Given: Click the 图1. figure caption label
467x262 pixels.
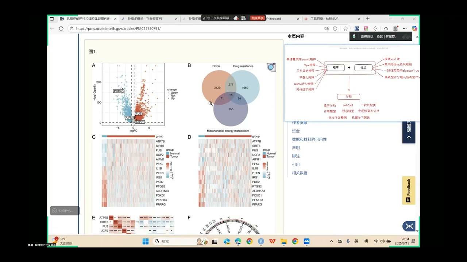Looking at the screenshot, I should point(93,52).
